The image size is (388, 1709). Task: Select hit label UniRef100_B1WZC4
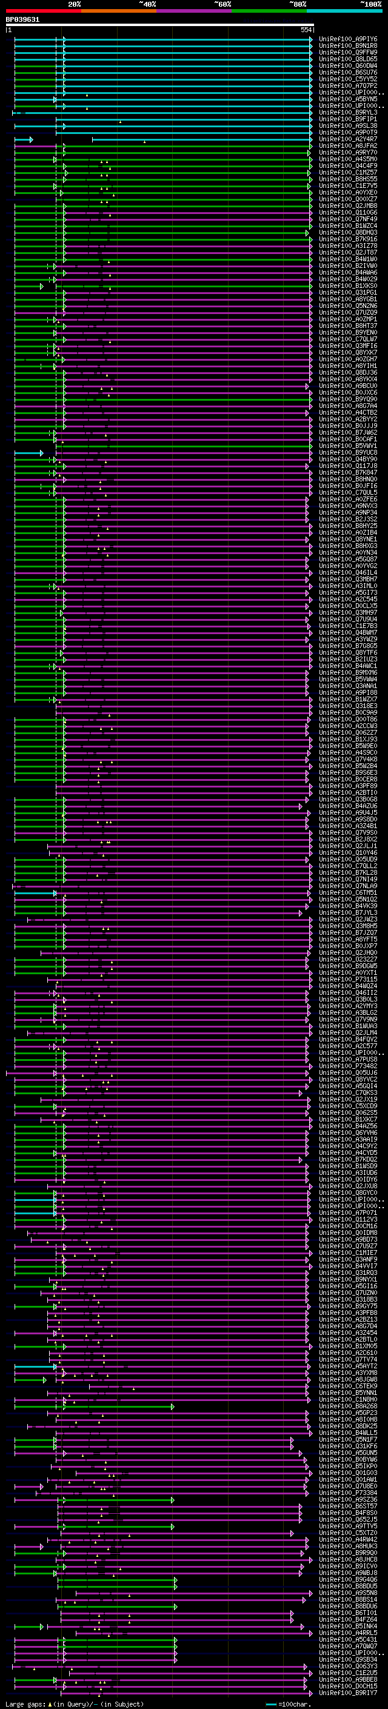click(347, 226)
